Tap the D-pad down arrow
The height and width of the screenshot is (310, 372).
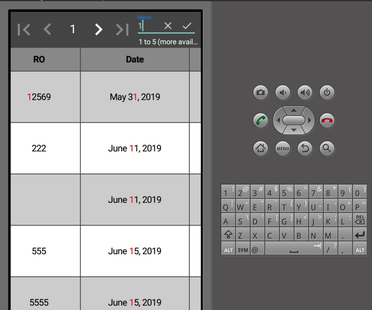coord(294,130)
